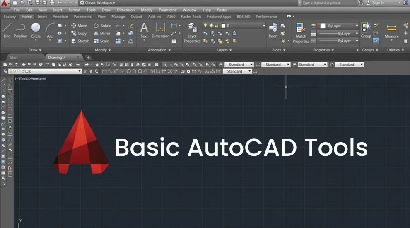The image size is (410, 228).
Task: Click the 2D Wireframe visual style label
Action: coord(36,78)
